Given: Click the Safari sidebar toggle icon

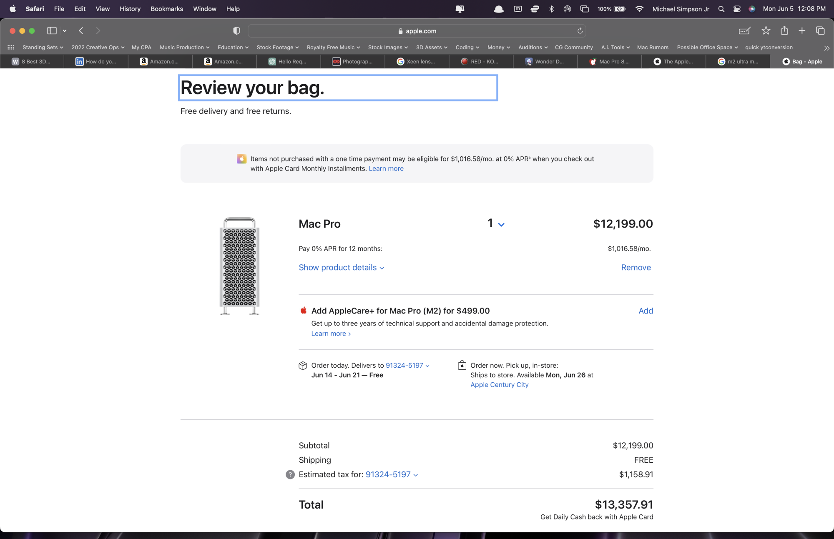Looking at the screenshot, I should pyautogui.click(x=52, y=31).
